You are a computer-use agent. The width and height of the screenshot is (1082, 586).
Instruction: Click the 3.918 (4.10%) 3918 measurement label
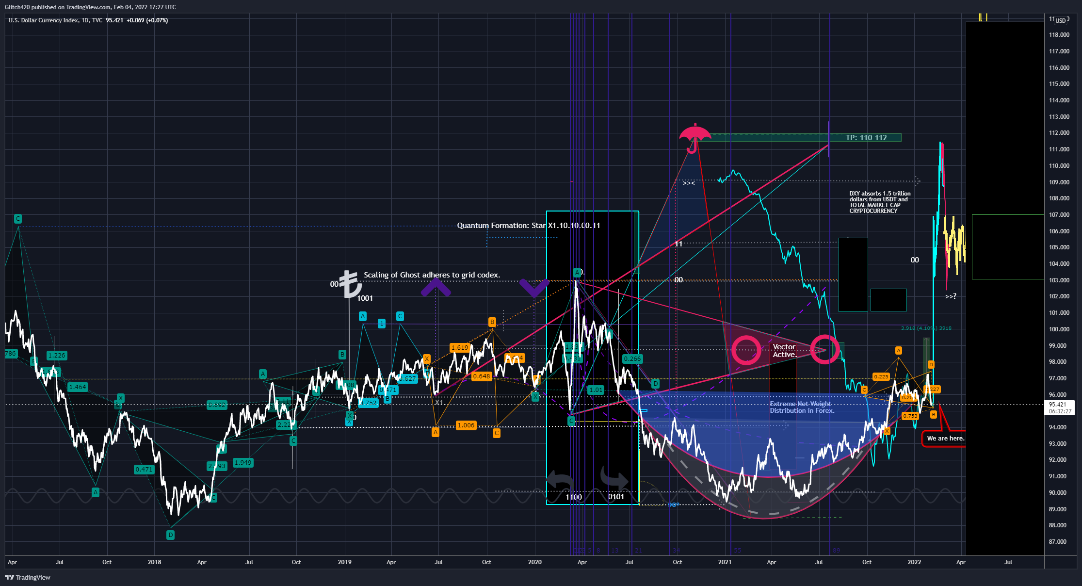(x=926, y=328)
